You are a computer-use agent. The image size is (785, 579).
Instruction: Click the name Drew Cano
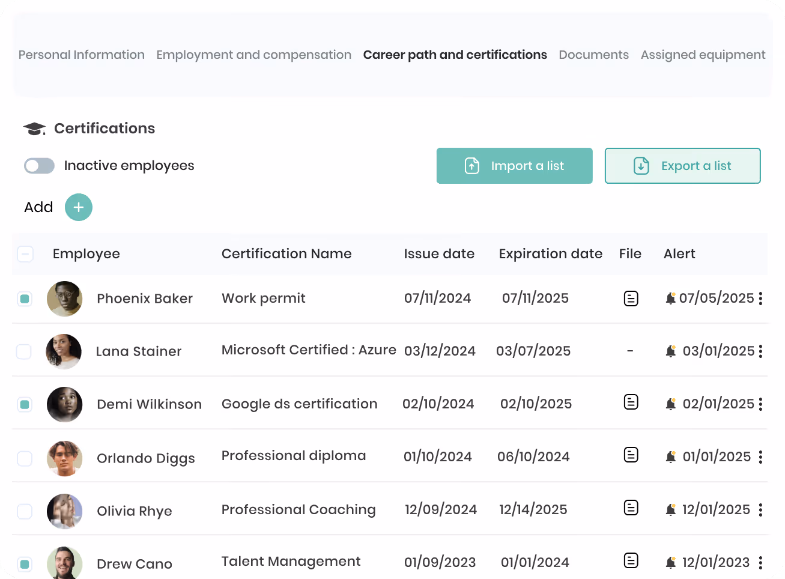[x=135, y=564]
